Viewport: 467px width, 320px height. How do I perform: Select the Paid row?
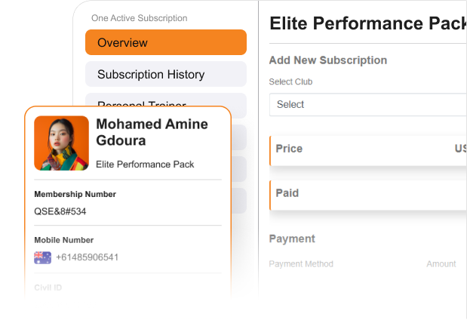[367, 194]
